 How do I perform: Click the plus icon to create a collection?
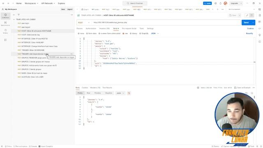tap(14, 15)
